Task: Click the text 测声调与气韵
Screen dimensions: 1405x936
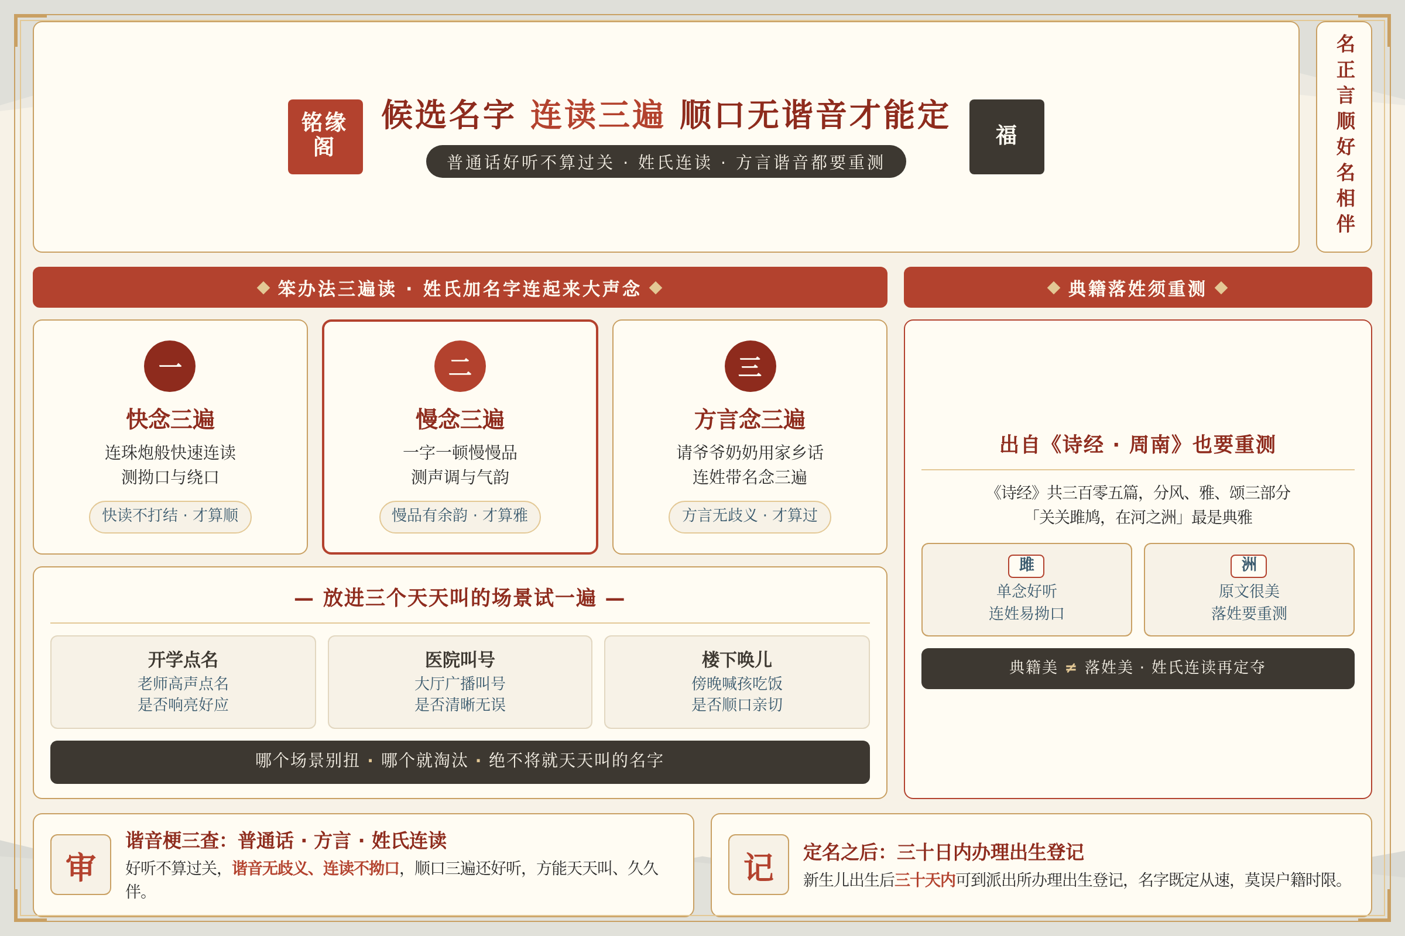Action: pyautogui.click(x=460, y=477)
